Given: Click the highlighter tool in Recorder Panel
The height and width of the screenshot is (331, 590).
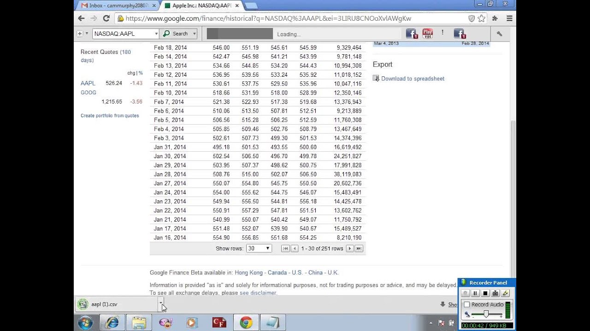Looking at the screenshot, I should 505,293.
